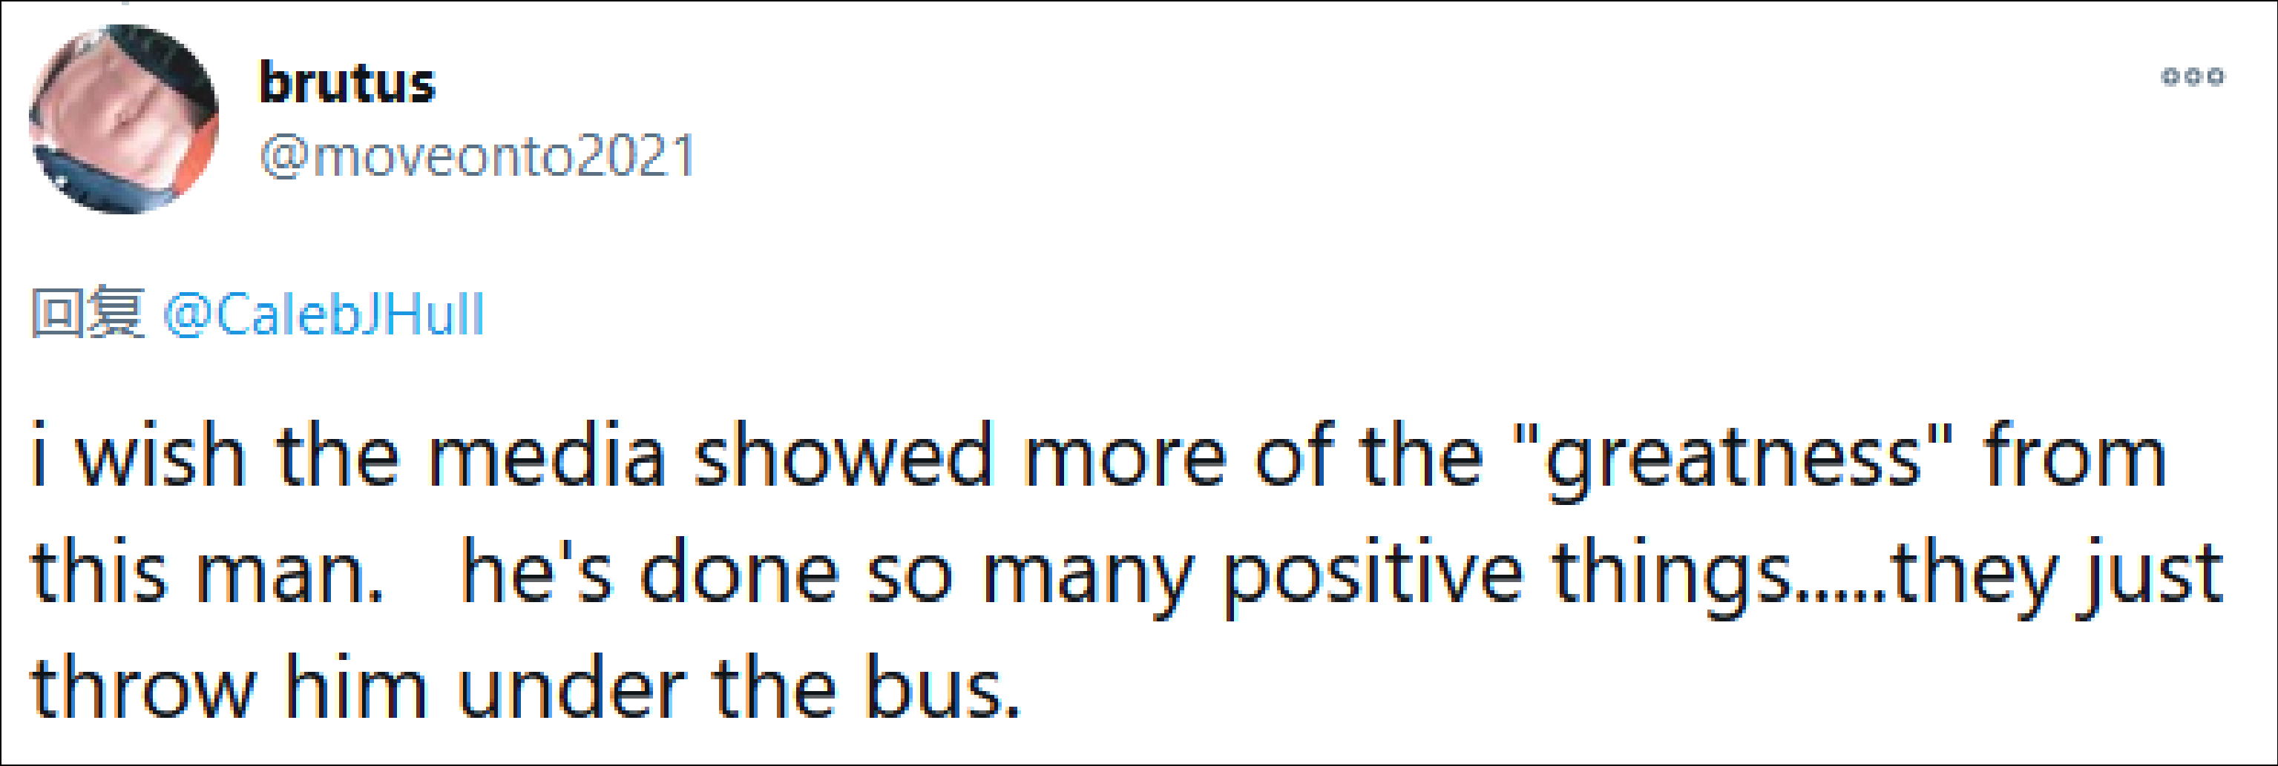This screenshot has height=766, width=2278.
Task: Open the brutus display name profile
Action: (347, 84)
